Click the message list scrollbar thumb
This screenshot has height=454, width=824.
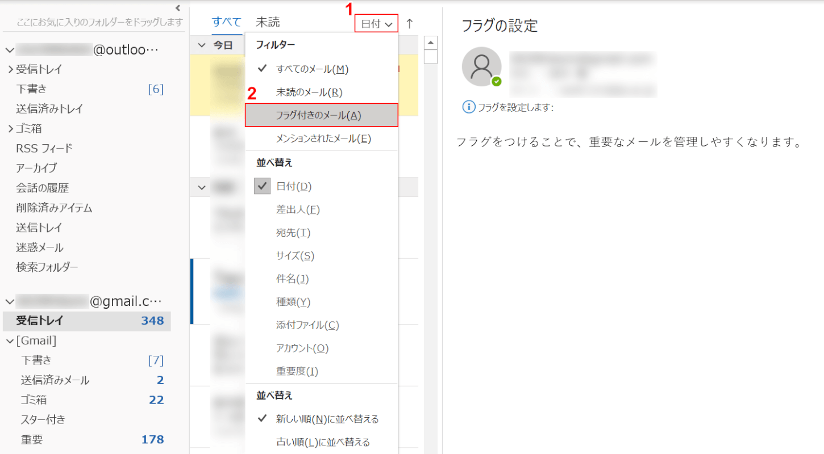[431, 57]
